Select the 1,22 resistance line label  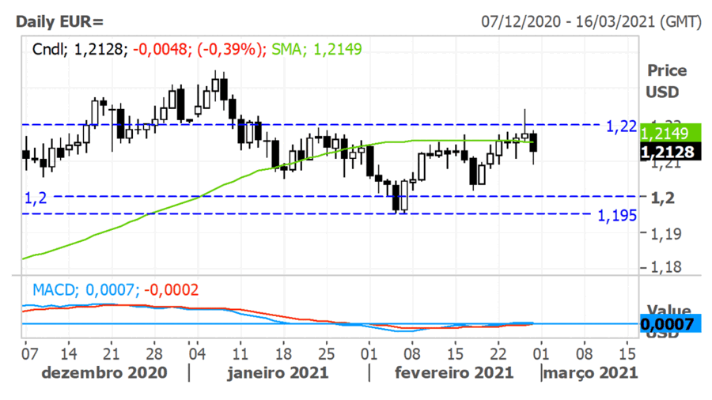pos(621,126)
